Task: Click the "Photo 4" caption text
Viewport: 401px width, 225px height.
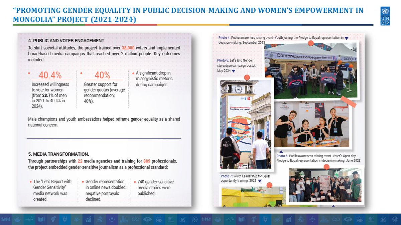Action: [x=281, y=40]
